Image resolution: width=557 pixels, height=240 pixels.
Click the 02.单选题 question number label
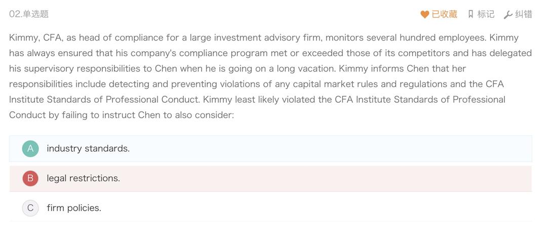click(29, 14)
